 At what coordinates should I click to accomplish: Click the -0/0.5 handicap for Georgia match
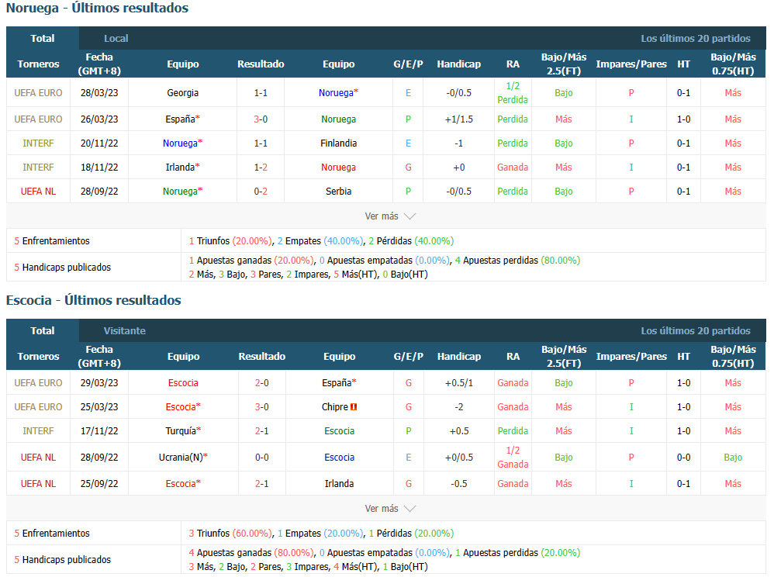[458, 93]
